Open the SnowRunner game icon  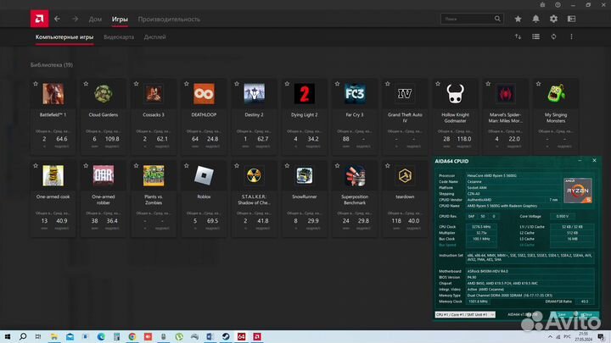point(305,175)
